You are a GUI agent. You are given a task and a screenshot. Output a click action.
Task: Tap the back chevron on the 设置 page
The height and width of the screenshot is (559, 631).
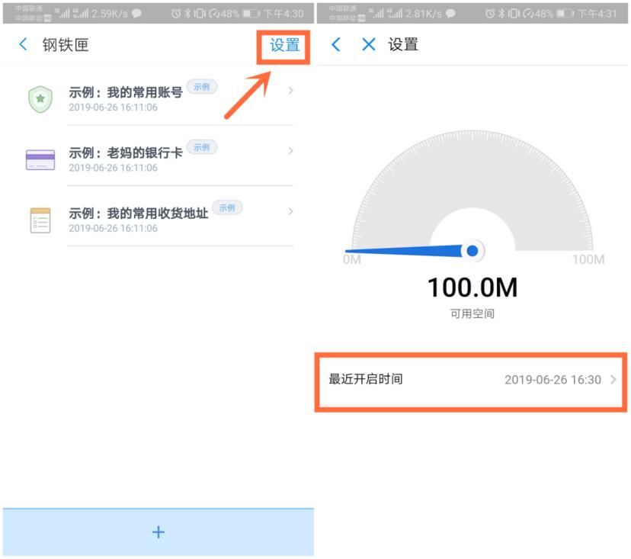[x=335, y=44]
